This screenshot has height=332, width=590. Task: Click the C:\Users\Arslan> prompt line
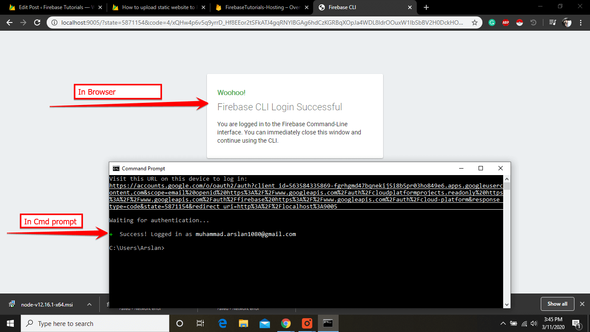pos(137,248)
